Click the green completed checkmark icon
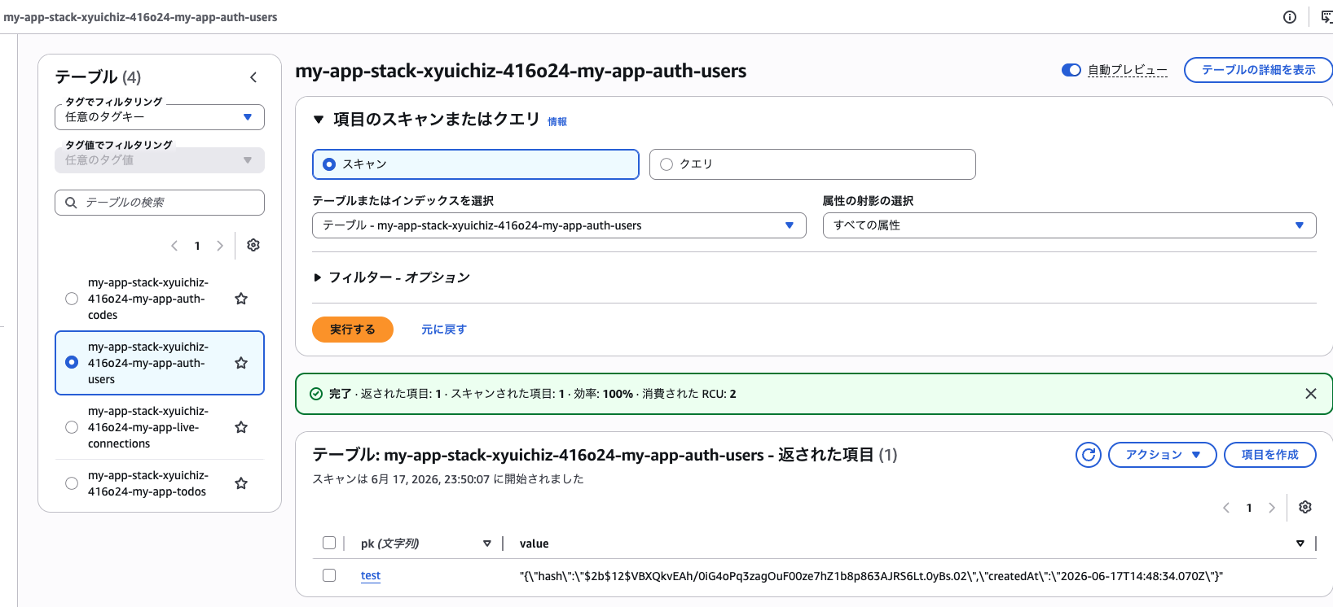 (x=316, y=394)
